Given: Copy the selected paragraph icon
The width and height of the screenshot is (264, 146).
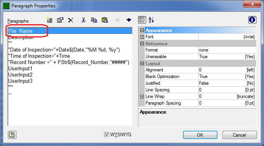Looking at the screenshot, I should pyautogui.click(x=94, y=20).
